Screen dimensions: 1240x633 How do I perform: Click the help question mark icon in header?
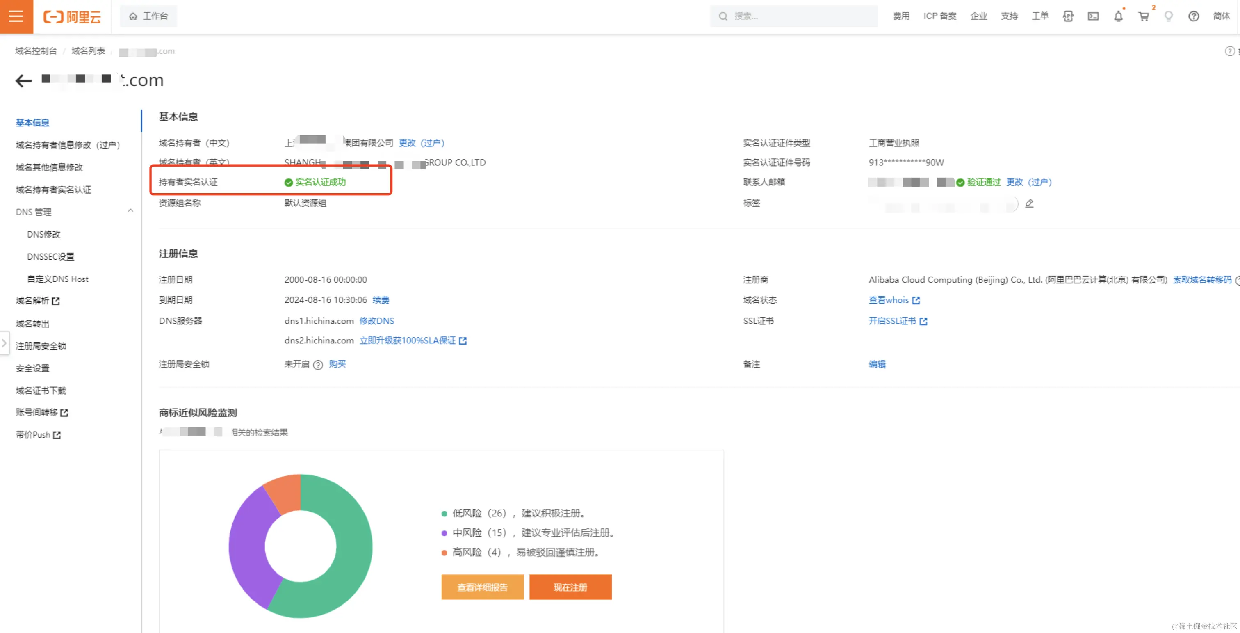click(1193, 16)
